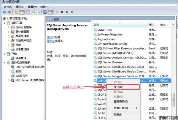This screenshot has height=120, width=178.
Task: Choose 重新启动(E) in the context menu
Action: (x=123, y=102)
